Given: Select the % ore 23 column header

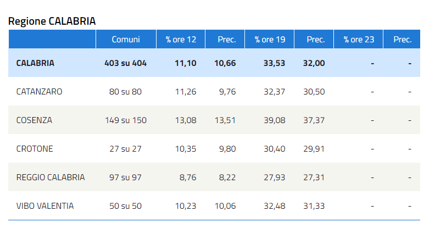Looking at the screenshot, I should 358,39.
